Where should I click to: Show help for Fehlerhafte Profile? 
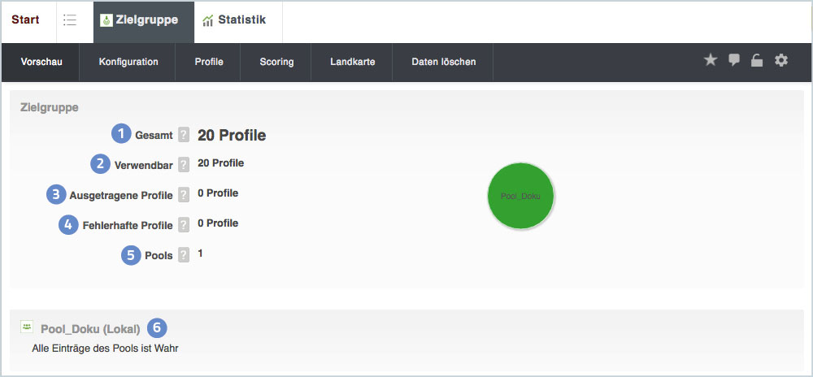(x=184, y=224)
